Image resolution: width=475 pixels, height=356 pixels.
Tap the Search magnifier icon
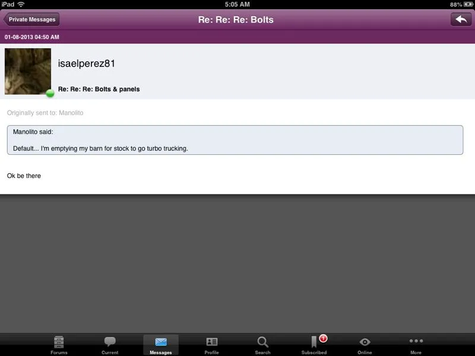click(262, 345)
